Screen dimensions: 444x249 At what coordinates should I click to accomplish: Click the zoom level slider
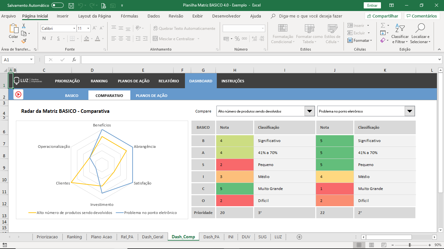pos(410,245)
